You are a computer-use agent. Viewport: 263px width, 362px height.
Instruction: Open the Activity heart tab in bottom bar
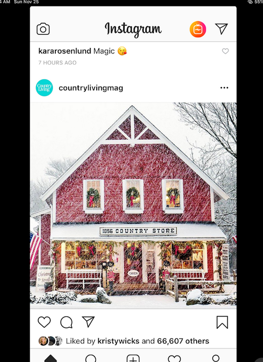pyautogui.click(x=174, y=358)
